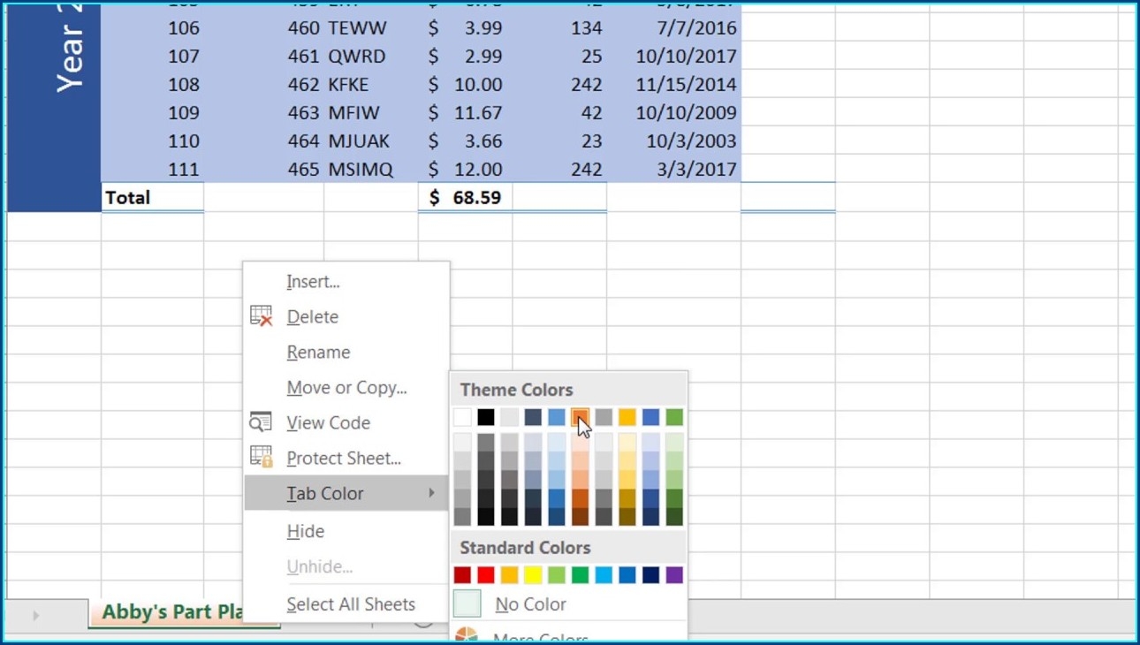The height and width of the screenshot is (645, 1140).
Task: Expand the Tab Color submenu arrow
Action: click(x=431, y=493)
